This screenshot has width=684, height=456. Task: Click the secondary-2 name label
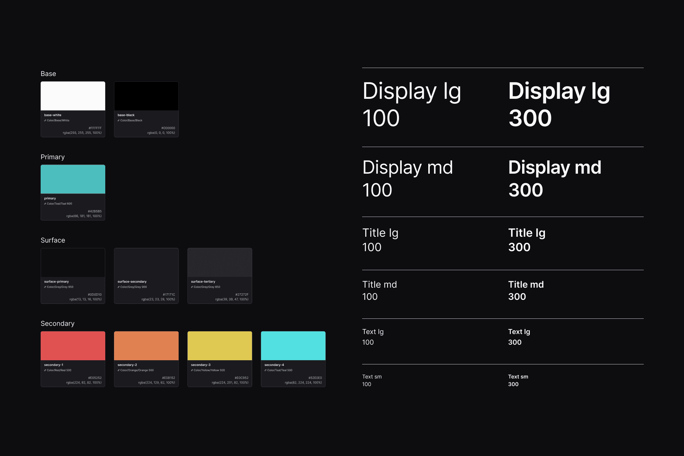coord(127,365)
